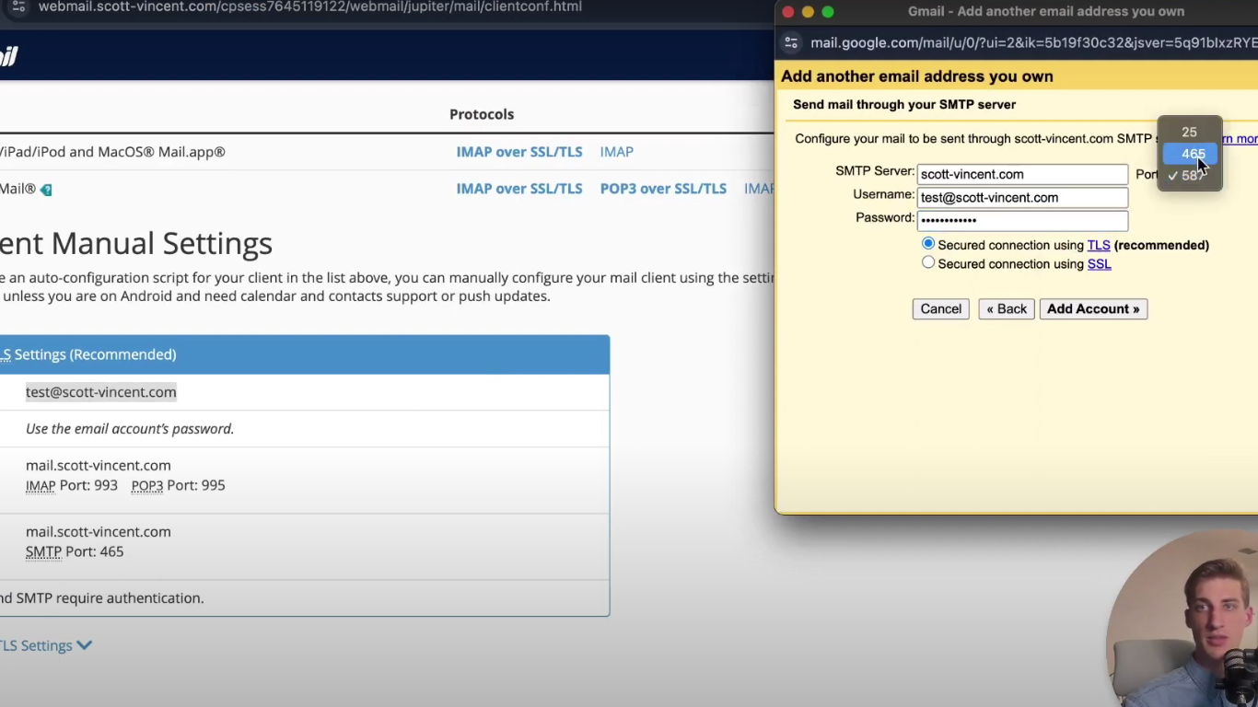Image resolution: width=1258 pixels, height=707 pixels.
Task: Click the SMTP Server input field
Action: [x=1022, y=174]
